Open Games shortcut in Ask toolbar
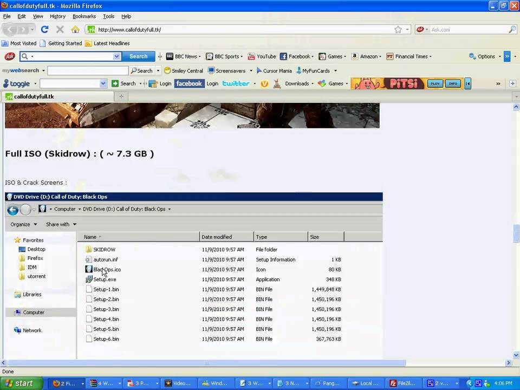The width and height of the screenshot is (520, 390). (332, 56)
